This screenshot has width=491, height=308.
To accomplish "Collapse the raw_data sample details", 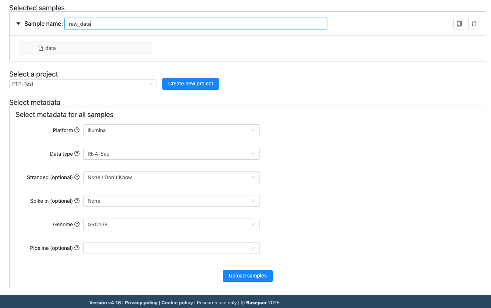I will point(18,23).
